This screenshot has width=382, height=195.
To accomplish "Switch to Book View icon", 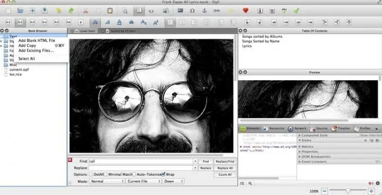I will click(139, 11).
